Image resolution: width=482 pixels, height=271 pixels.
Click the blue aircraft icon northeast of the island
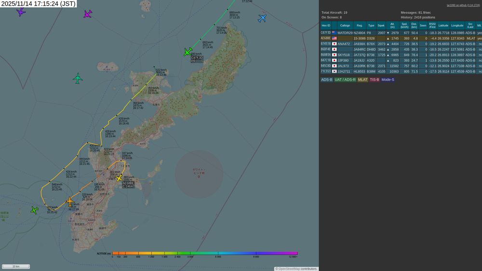tap(262, 18)
